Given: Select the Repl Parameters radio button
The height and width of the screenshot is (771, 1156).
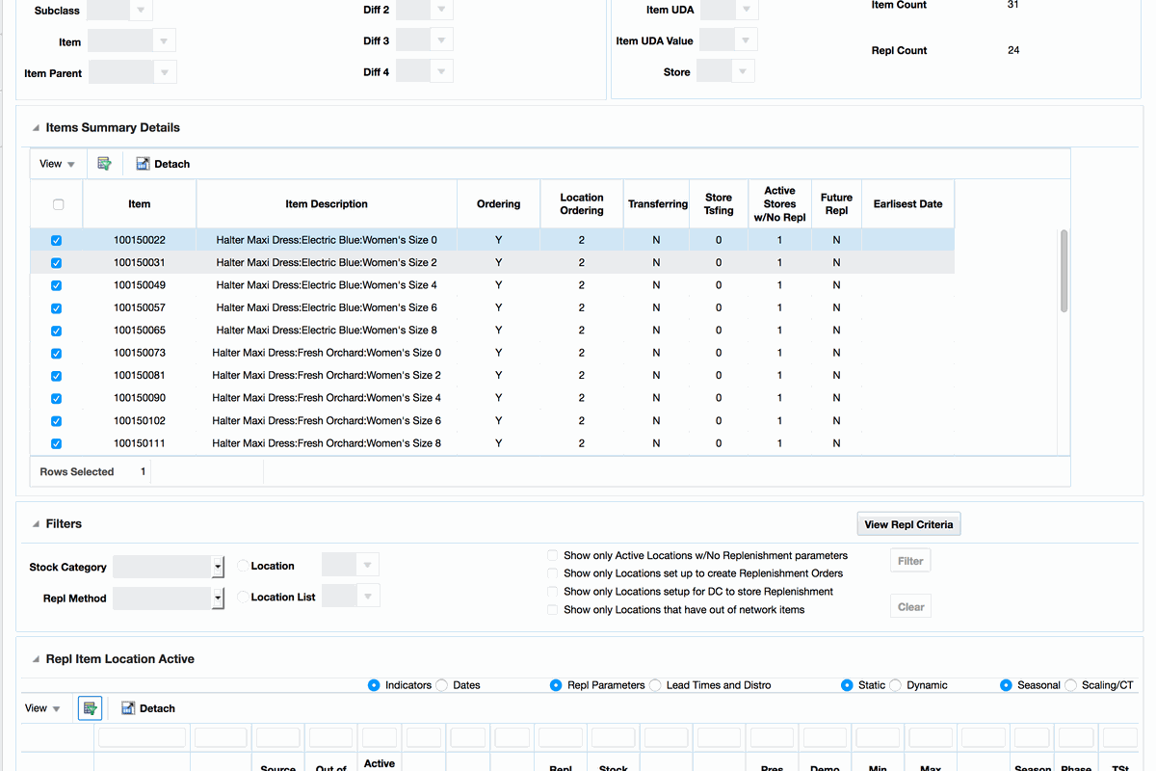Looking at the screenshot, I should click(556, 685).
